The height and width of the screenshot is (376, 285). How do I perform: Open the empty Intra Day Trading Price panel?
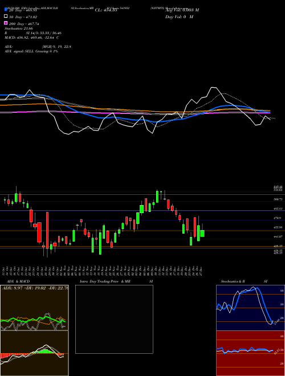point(114,319)
